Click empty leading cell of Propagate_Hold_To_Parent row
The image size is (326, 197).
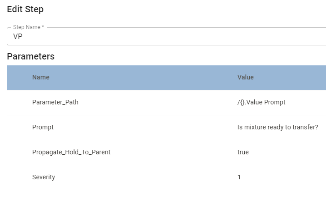[18, 152]
